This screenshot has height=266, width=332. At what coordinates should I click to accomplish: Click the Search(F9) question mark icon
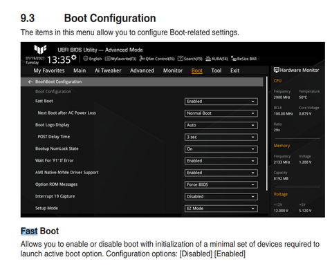pyautogui.click(x=181, y=59)
